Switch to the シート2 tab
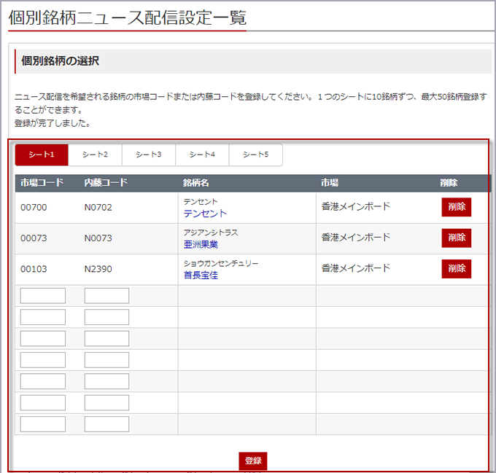The width and height of the screenshot is (496, 473). pos(95,155)
